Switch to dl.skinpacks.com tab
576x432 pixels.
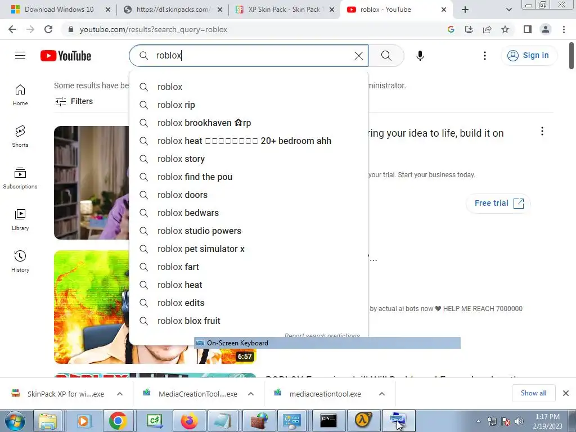[x=173, y=10]
